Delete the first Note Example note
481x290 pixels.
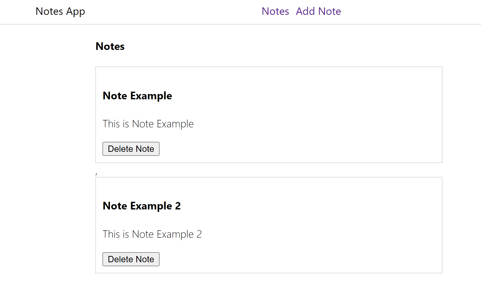point(131,149)
